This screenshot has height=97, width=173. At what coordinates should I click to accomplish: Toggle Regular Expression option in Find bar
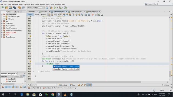click(x=85, y=85)
